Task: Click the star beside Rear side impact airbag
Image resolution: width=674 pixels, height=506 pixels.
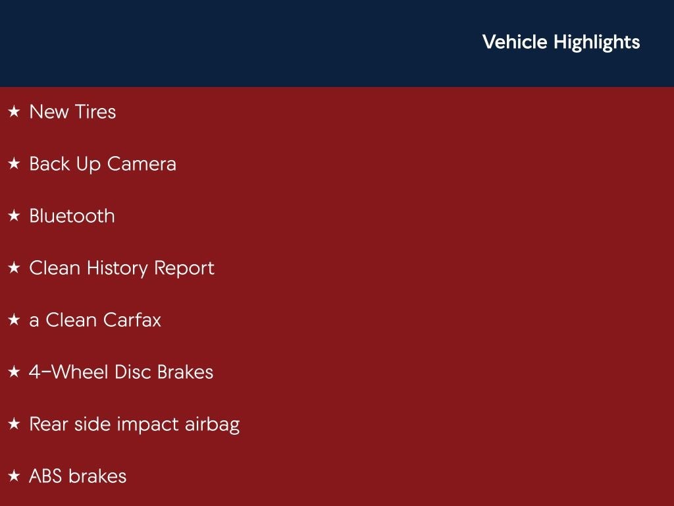Action: pos(14,424)
